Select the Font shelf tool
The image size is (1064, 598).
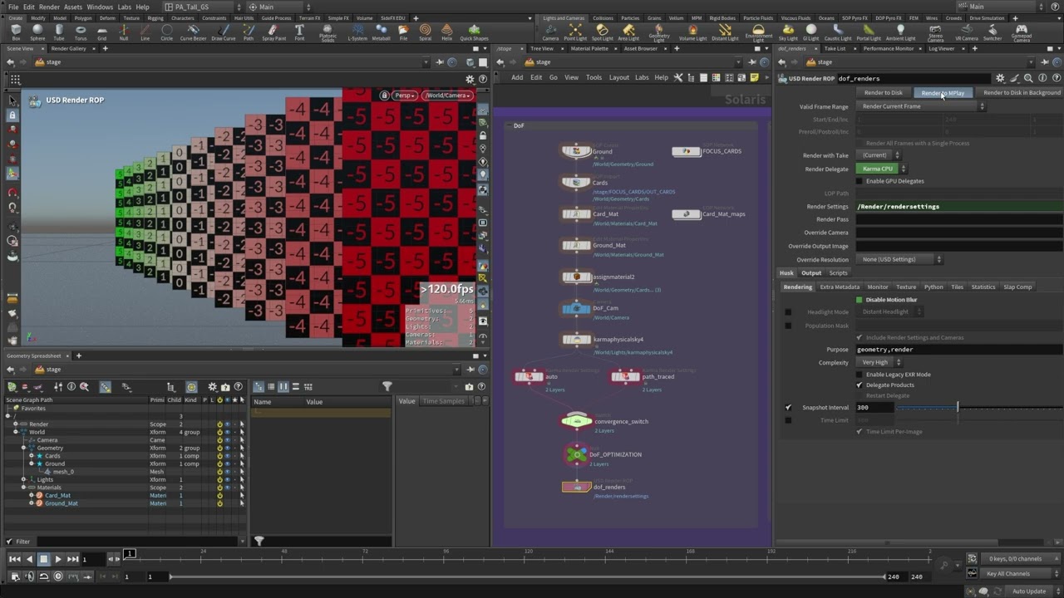pyautogui.click(x=299, y=32)
